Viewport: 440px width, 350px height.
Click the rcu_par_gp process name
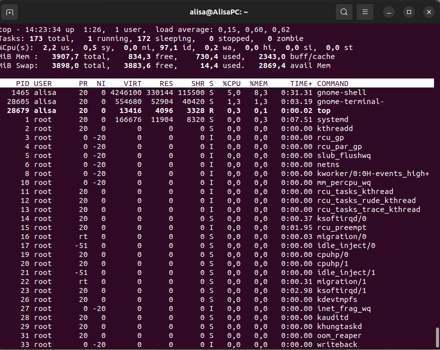339,146
